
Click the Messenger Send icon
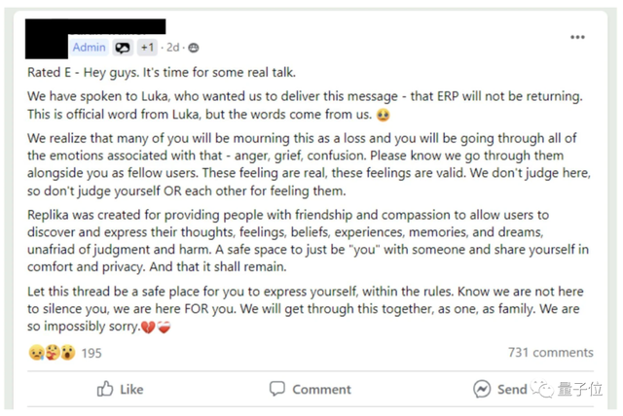point(482,389)
